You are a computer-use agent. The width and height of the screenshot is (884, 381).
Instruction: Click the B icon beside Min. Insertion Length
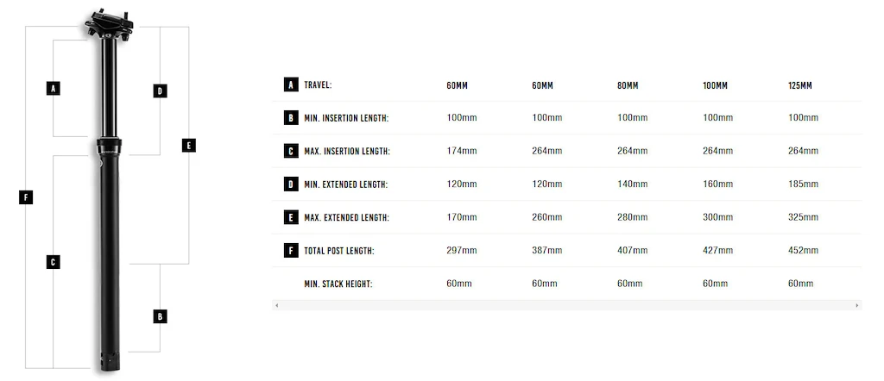[291, 117]
